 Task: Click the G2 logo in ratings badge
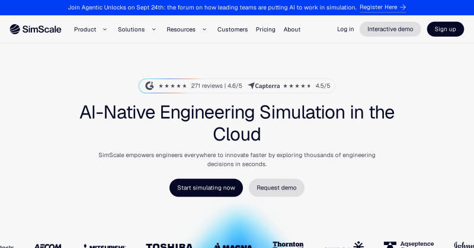[149, 86]
